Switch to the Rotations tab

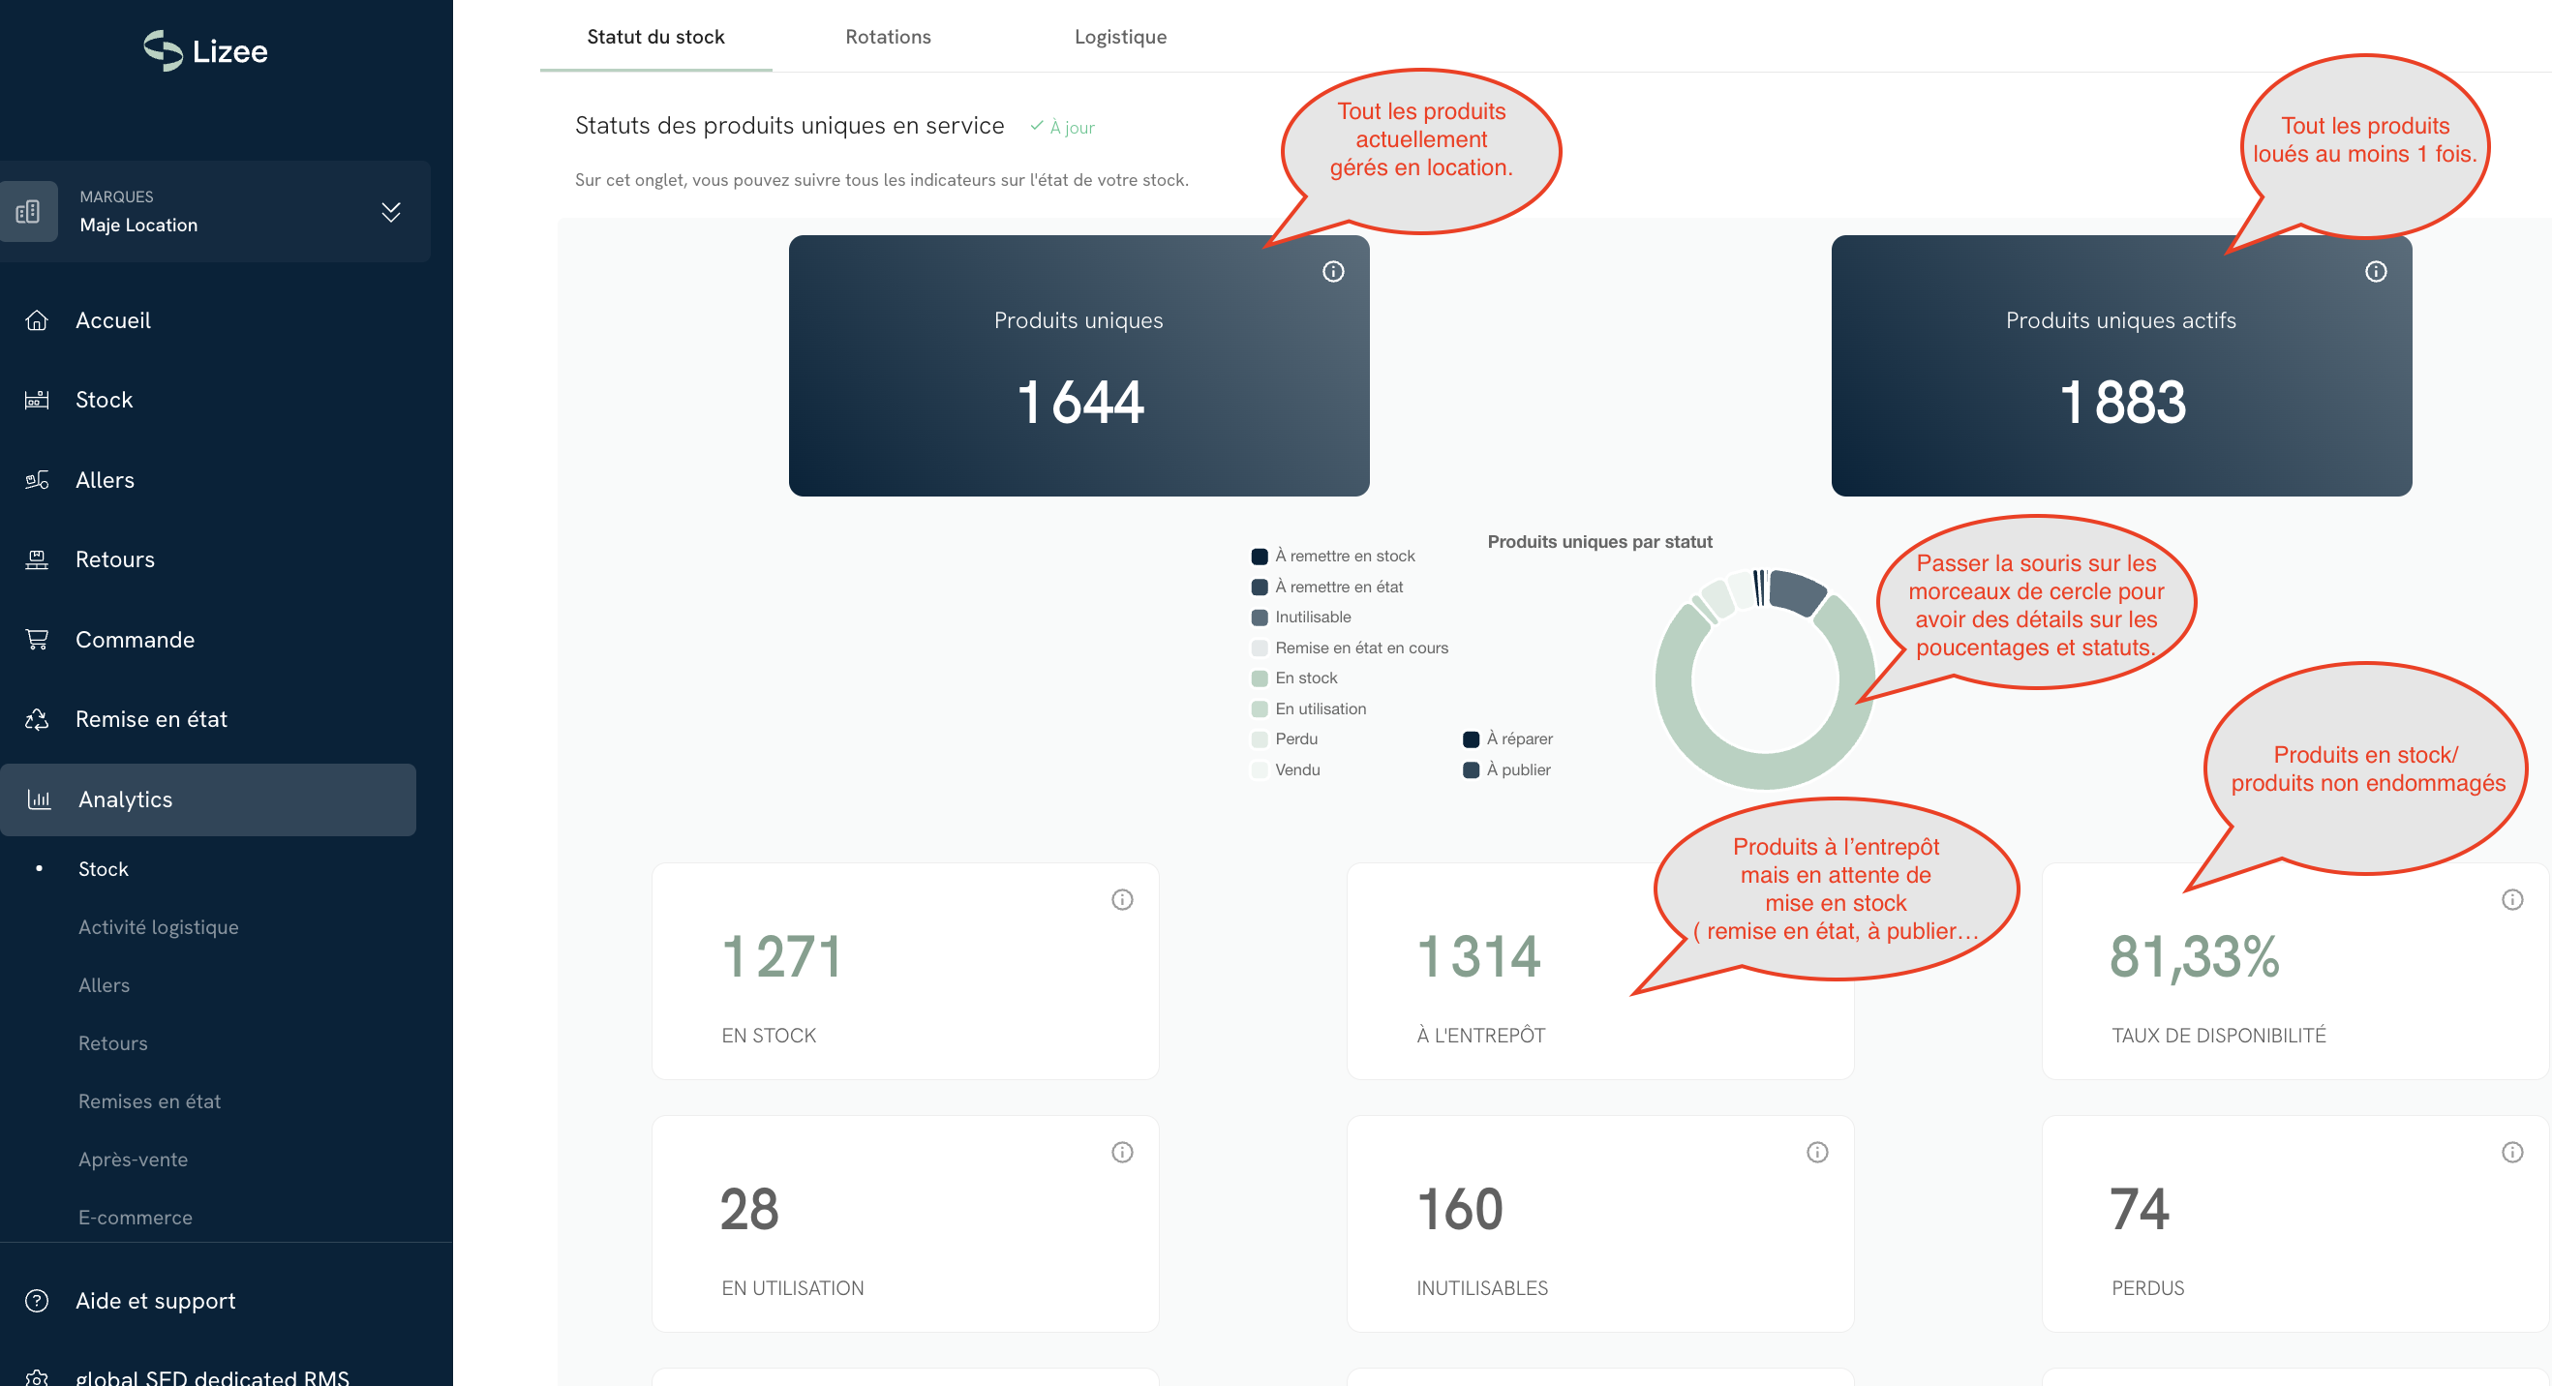pyautogui.click(x=888, y=37)
